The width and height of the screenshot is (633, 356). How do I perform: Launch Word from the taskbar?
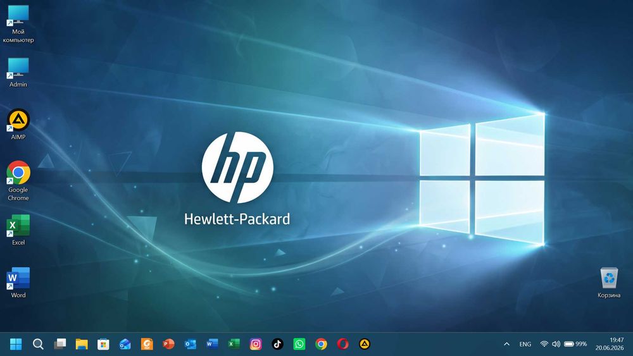pos(212,344)
